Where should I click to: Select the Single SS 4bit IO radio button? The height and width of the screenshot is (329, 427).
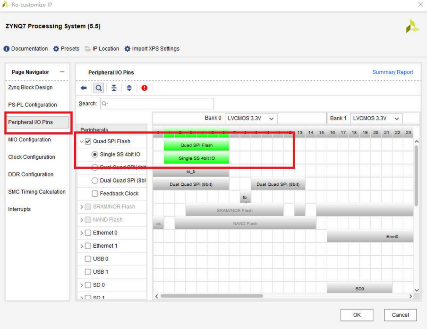tap(95, 155)
